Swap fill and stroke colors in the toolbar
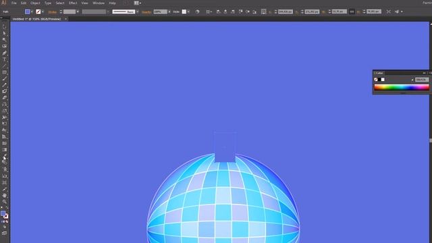The height and width of the screenshot is (243, 432). [7, 208]
